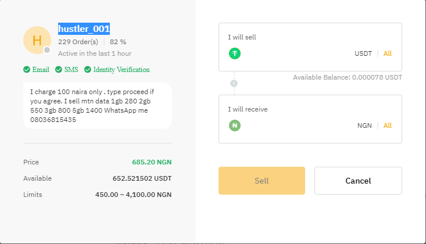Click the Available Balance USDT text
Viewport: 426px width, 244px height.
click(x=348, y=77)
